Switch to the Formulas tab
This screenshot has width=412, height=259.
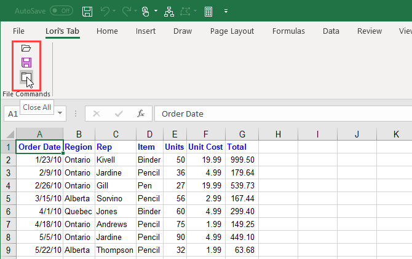[x=288, y=31]
